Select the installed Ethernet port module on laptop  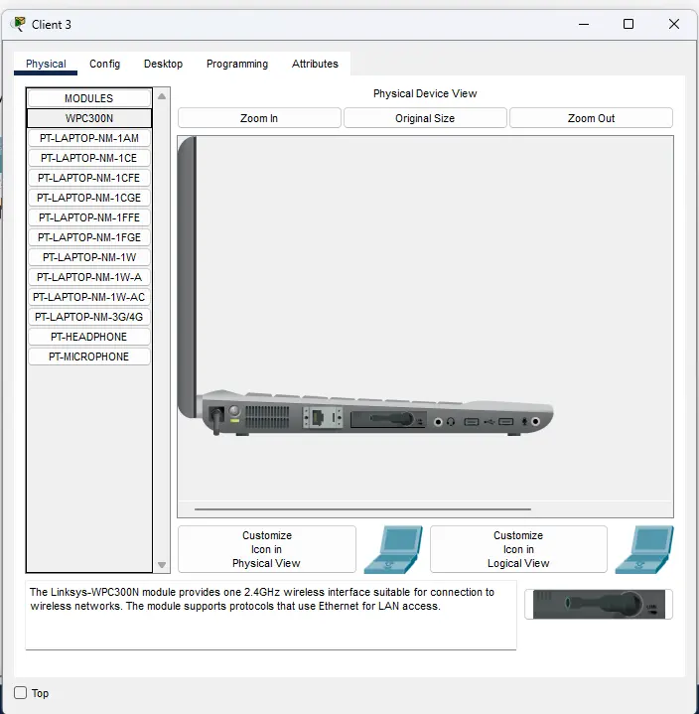click(x=323, y=417)
